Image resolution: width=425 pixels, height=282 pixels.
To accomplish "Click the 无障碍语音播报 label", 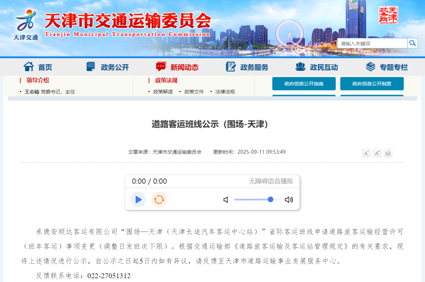I will [271, 181].
